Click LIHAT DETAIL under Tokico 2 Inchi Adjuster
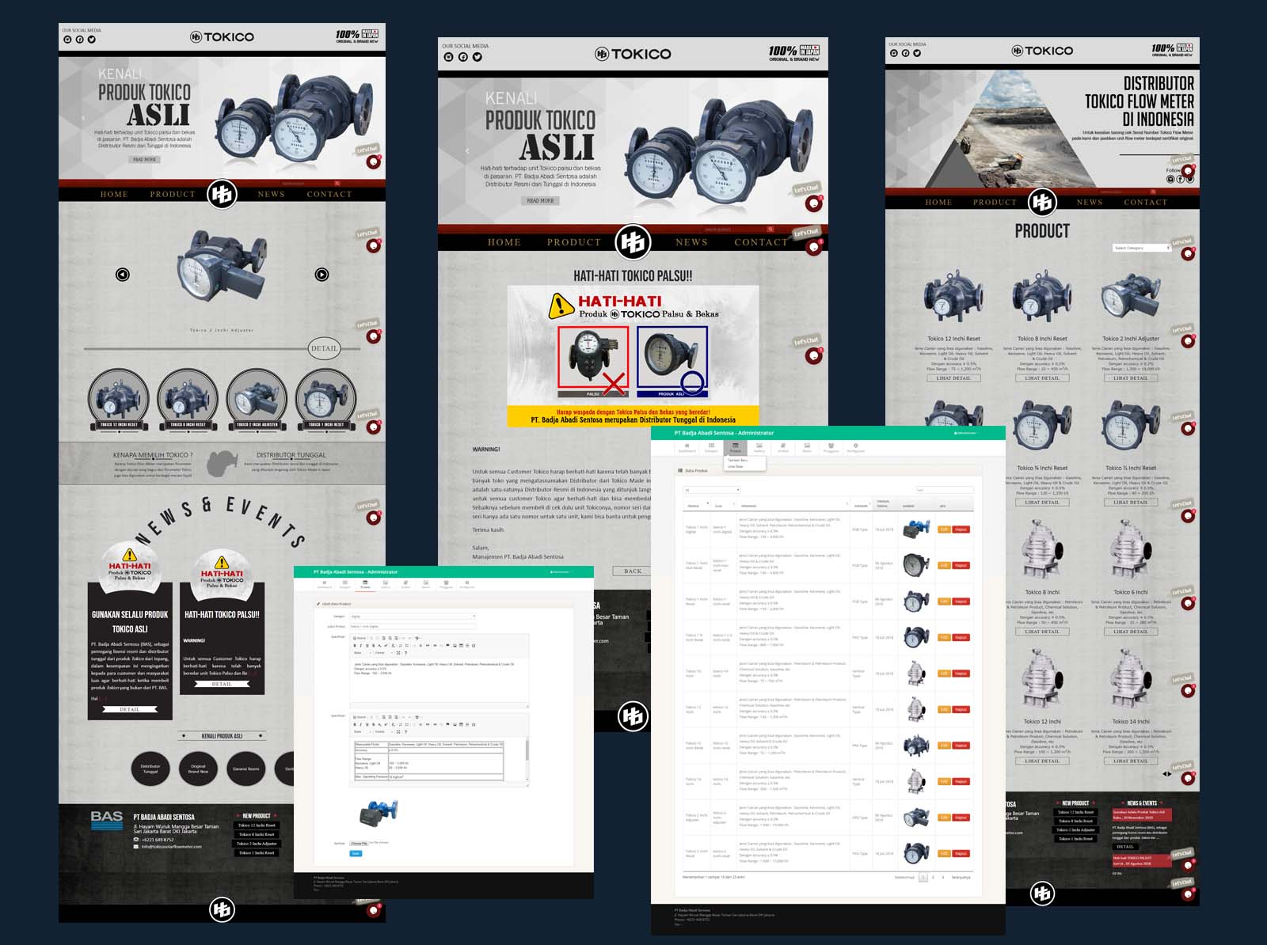1267x945 pixels. 1131,378
